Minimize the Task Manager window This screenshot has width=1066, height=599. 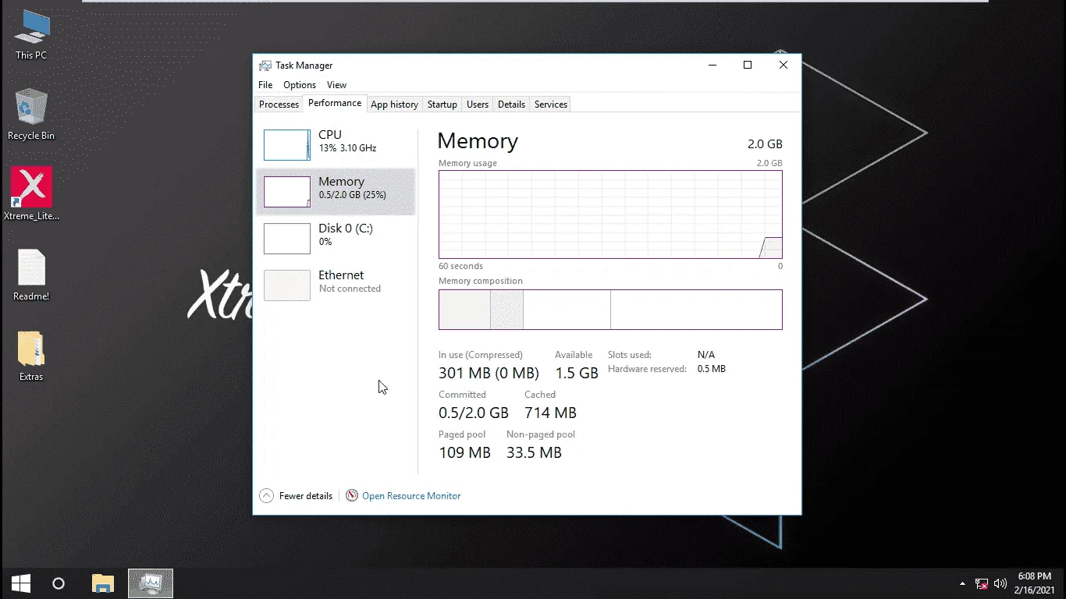click(712, 66)
